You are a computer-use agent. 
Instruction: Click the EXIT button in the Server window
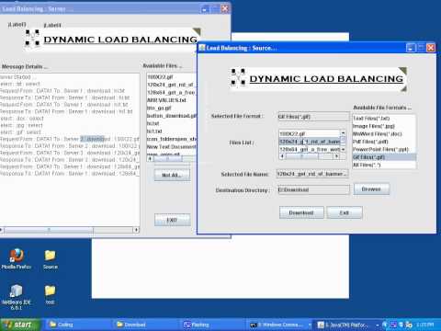point(172,220)
